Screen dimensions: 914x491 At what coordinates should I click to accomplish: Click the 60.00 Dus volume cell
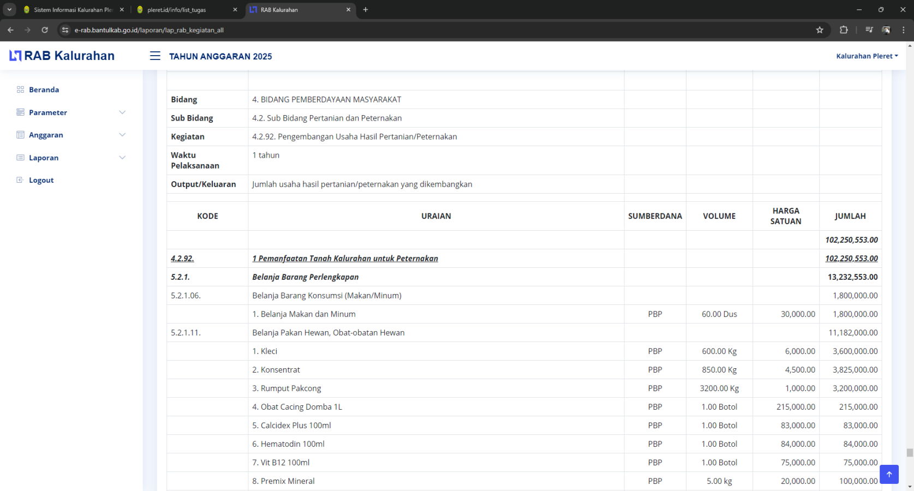pos(719,314)
